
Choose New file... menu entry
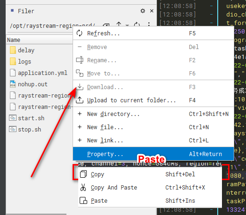click(x=153, y=127)
